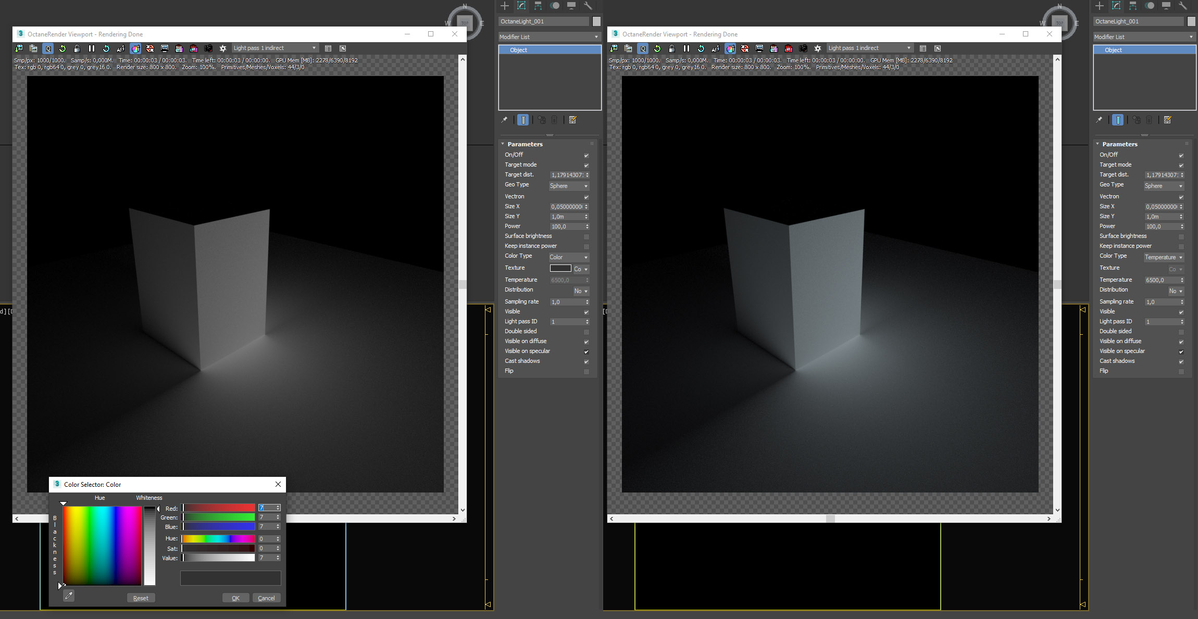This screenshot has width=1198, height=619.
Task: Enable Surface brightness checkbox in left Parameters
Action: tap(586, 236)
